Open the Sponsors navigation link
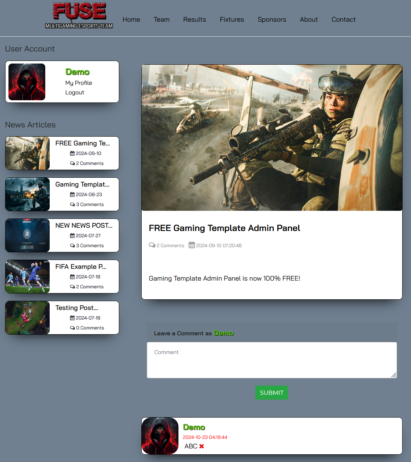This screenshot has height=462, width=411. coord(272,19)
